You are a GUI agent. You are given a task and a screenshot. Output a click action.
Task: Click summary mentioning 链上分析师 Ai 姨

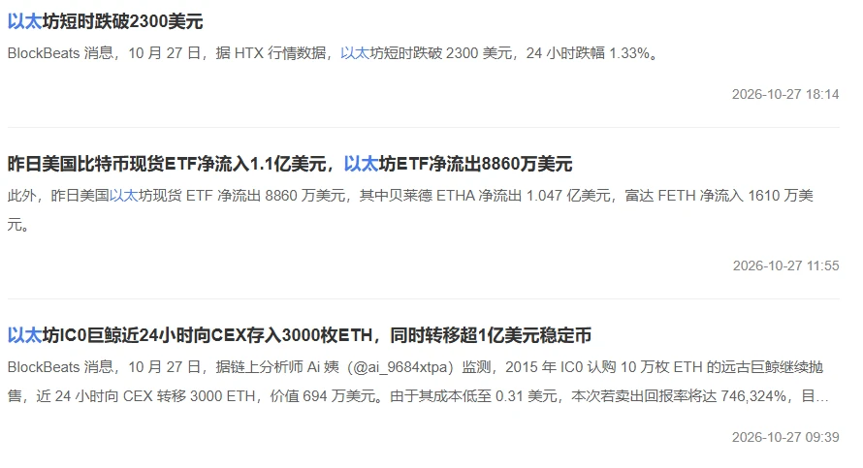point(418,381)
